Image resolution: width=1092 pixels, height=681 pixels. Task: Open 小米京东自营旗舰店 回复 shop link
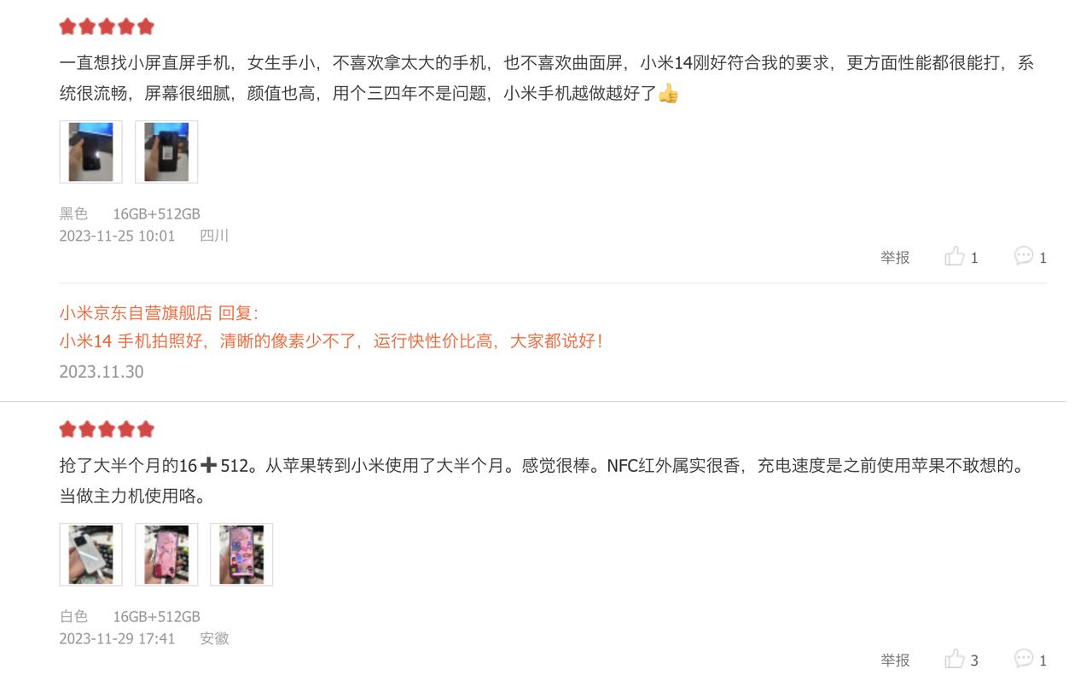click(x=159, y=313)
